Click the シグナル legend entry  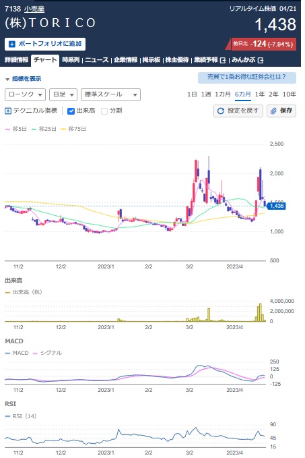click(47, 353)
